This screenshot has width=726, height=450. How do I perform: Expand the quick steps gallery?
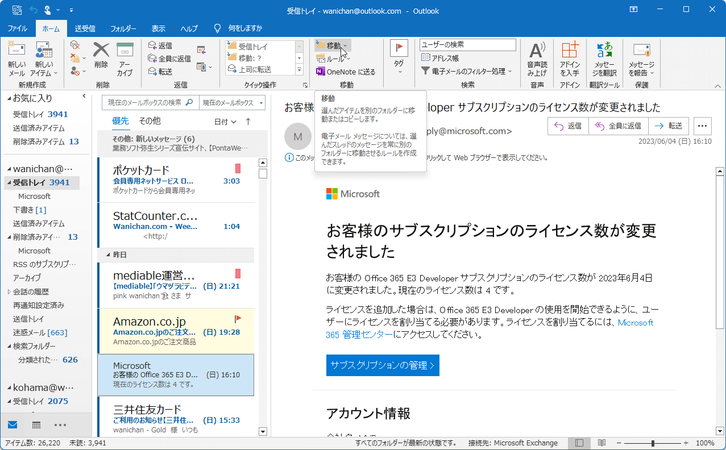click(x=299, y=70)
